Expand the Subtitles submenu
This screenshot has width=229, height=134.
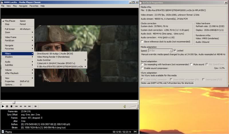(18, 65)
